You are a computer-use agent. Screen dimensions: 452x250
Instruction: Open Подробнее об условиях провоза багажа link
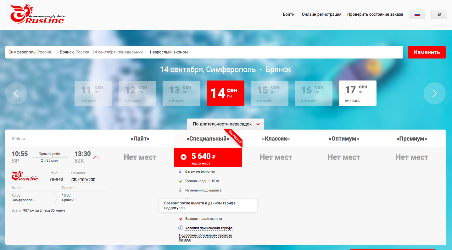pos(205,237)
